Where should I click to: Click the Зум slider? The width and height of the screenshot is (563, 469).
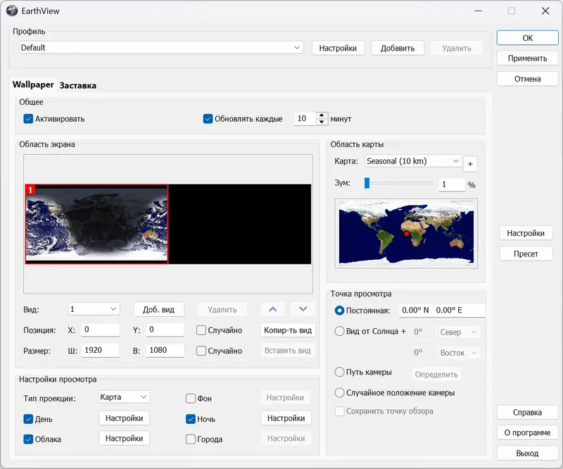tap(367, 184)
